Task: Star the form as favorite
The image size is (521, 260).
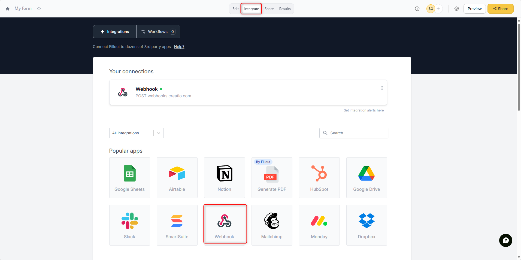Action: pyautogui.click(x=39, y=9)
